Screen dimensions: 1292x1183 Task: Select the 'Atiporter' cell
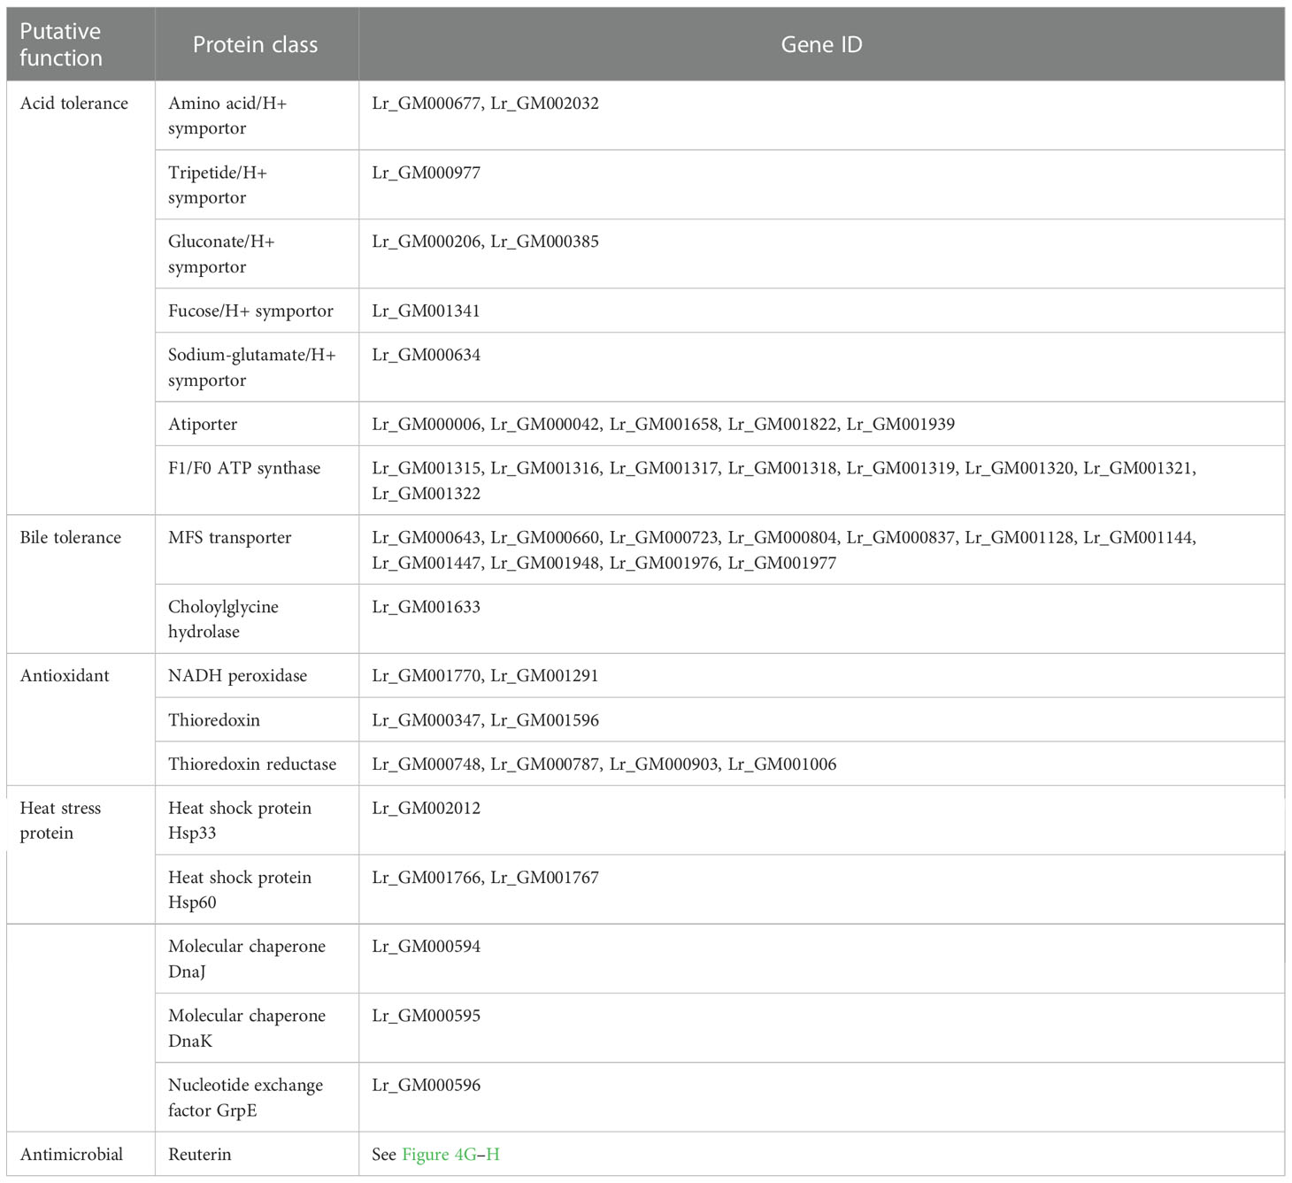coord(257,424)
